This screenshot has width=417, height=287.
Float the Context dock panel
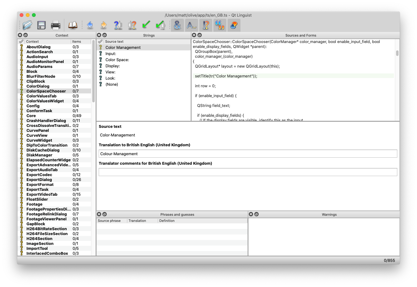click(x=26, y=35)
